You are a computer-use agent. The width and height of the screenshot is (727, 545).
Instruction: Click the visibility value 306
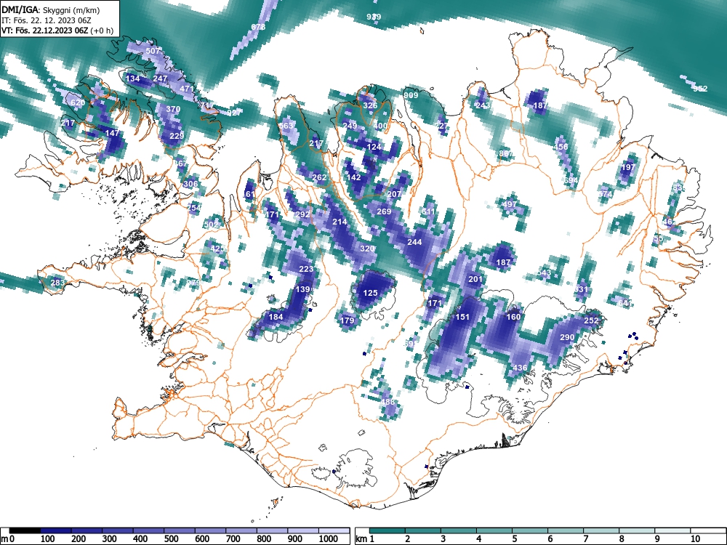[x=190, y=184]
